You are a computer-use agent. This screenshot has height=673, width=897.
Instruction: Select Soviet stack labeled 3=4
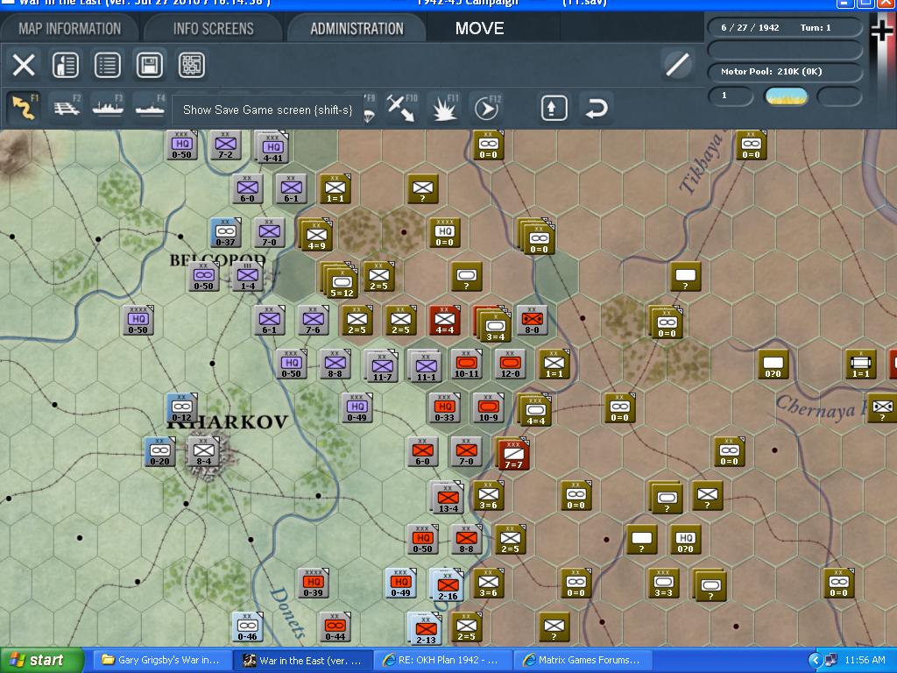(494, 325)
